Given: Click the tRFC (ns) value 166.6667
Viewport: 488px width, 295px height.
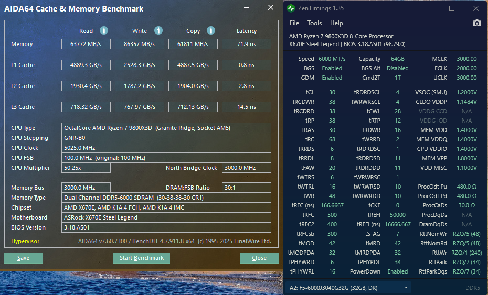Looking at the screenshot, I should point(332,205).
